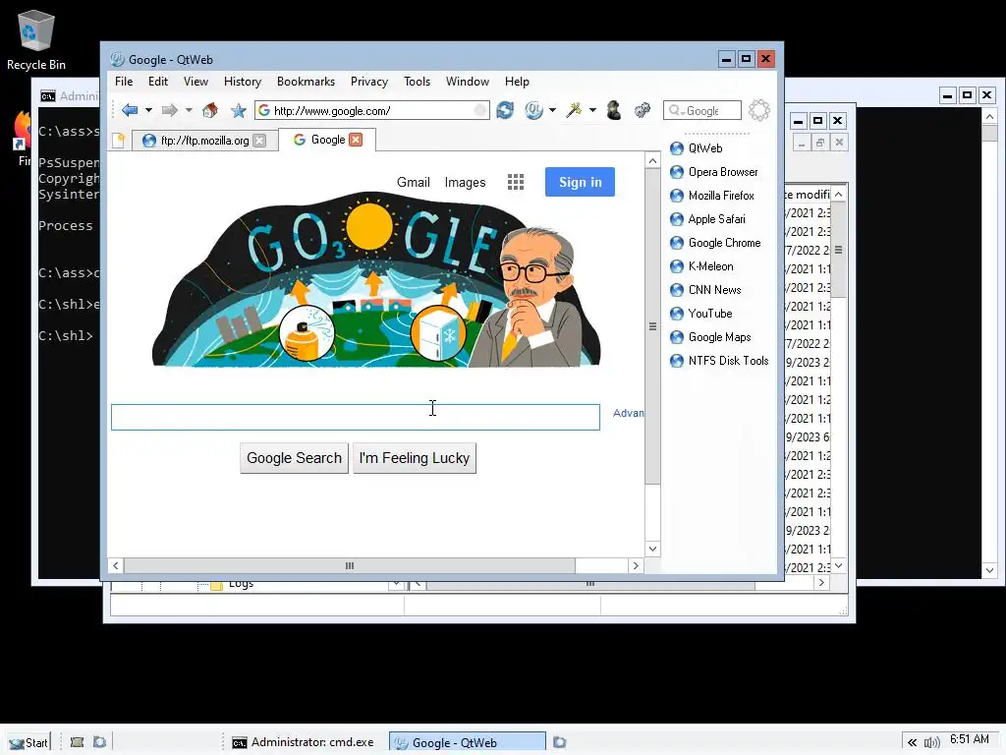The width and height of the screenshot is (1006, 755).
Task: Click the new tab page icon
Action: pos(119,140)
